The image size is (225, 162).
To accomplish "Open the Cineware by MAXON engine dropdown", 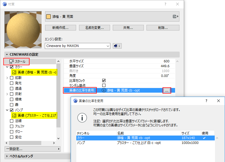I will [77, 46].
